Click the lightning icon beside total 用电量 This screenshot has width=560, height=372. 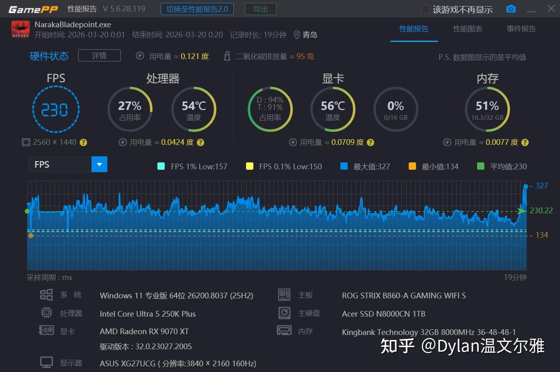[140, 56]
